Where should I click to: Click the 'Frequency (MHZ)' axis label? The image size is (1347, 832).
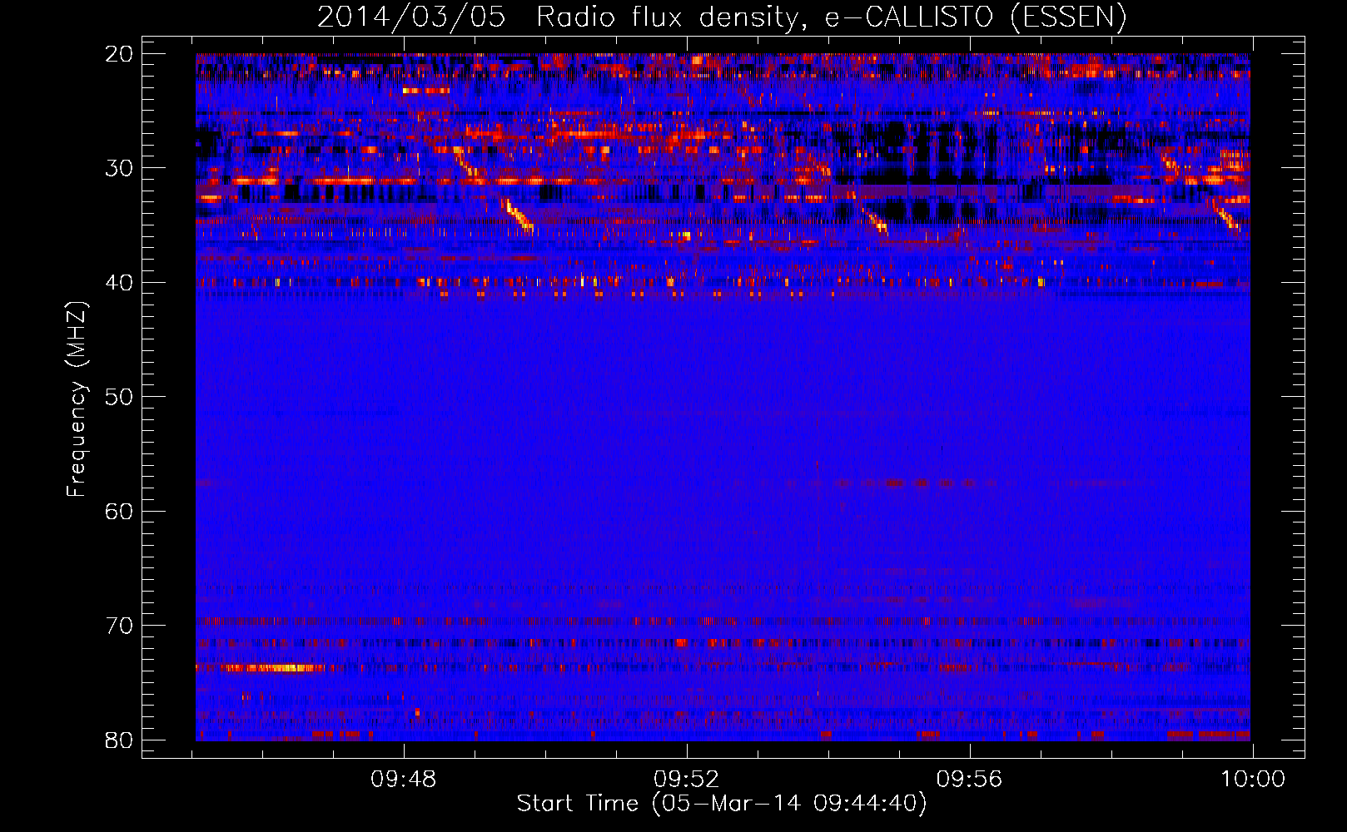(x=77, y=399)
